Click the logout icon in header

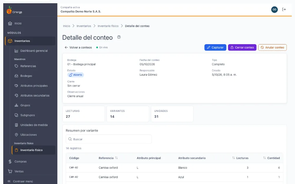tap(284, 9)
